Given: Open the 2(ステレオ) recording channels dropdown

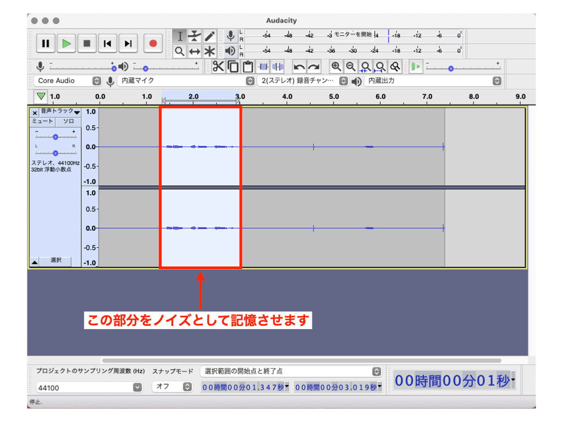Looking at the screenshot, I should tap(303, 81).
